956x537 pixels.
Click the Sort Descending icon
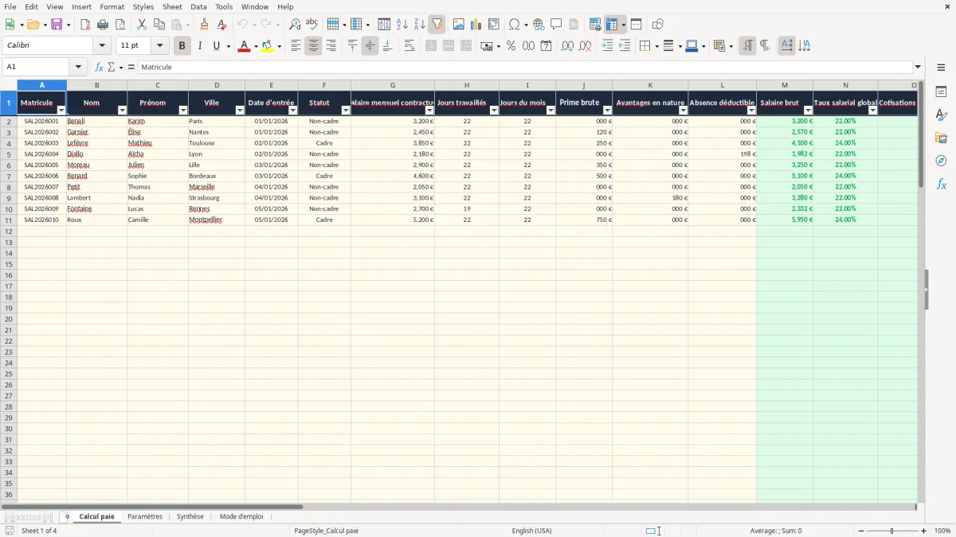click(419, 25)
